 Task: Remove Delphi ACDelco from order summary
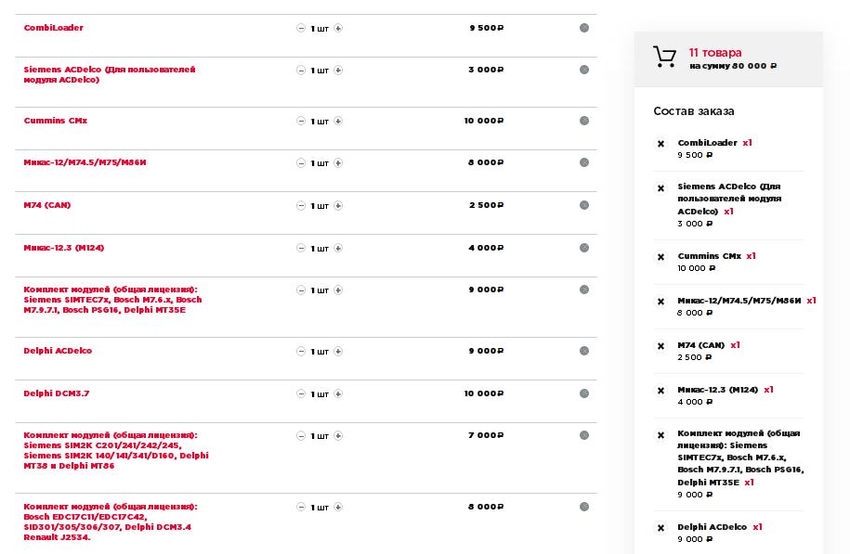pyautogui.click(x=661, y=528)
